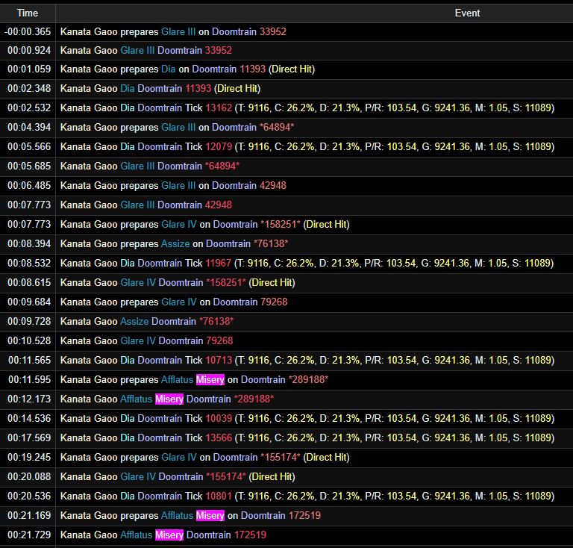The width and height of the screenshot is (573, 548).
Task: Click Doomtrain in the 00:07.773 Glare III row
Action: click(179, 205)
